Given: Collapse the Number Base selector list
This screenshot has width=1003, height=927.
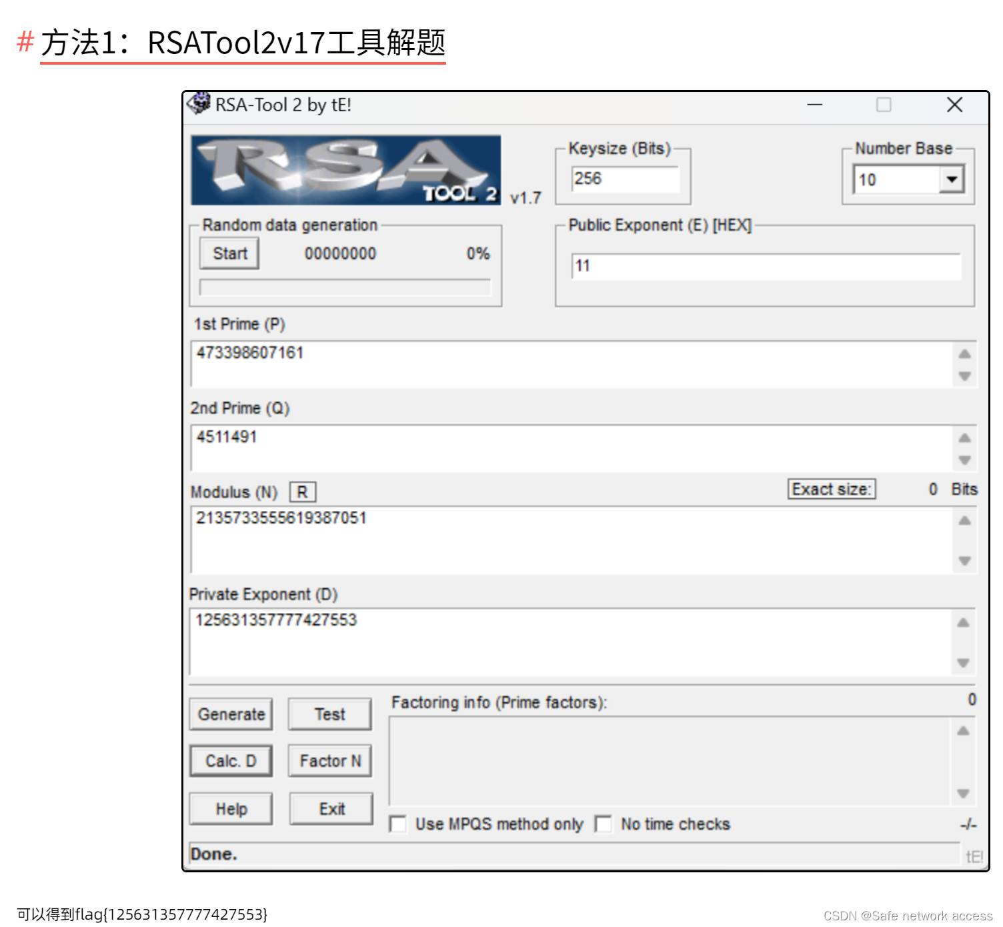Looking at the screenshot, I should 952,179.
